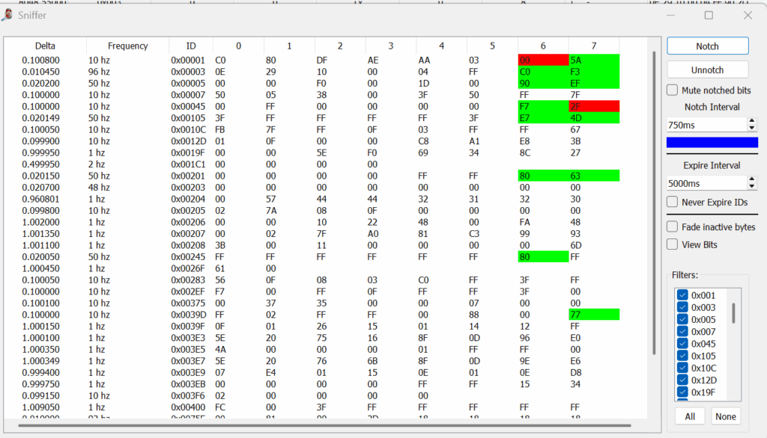Click the filters list scrollbar
This screenshot has height=438, width=767.
[x=733, y=314]
